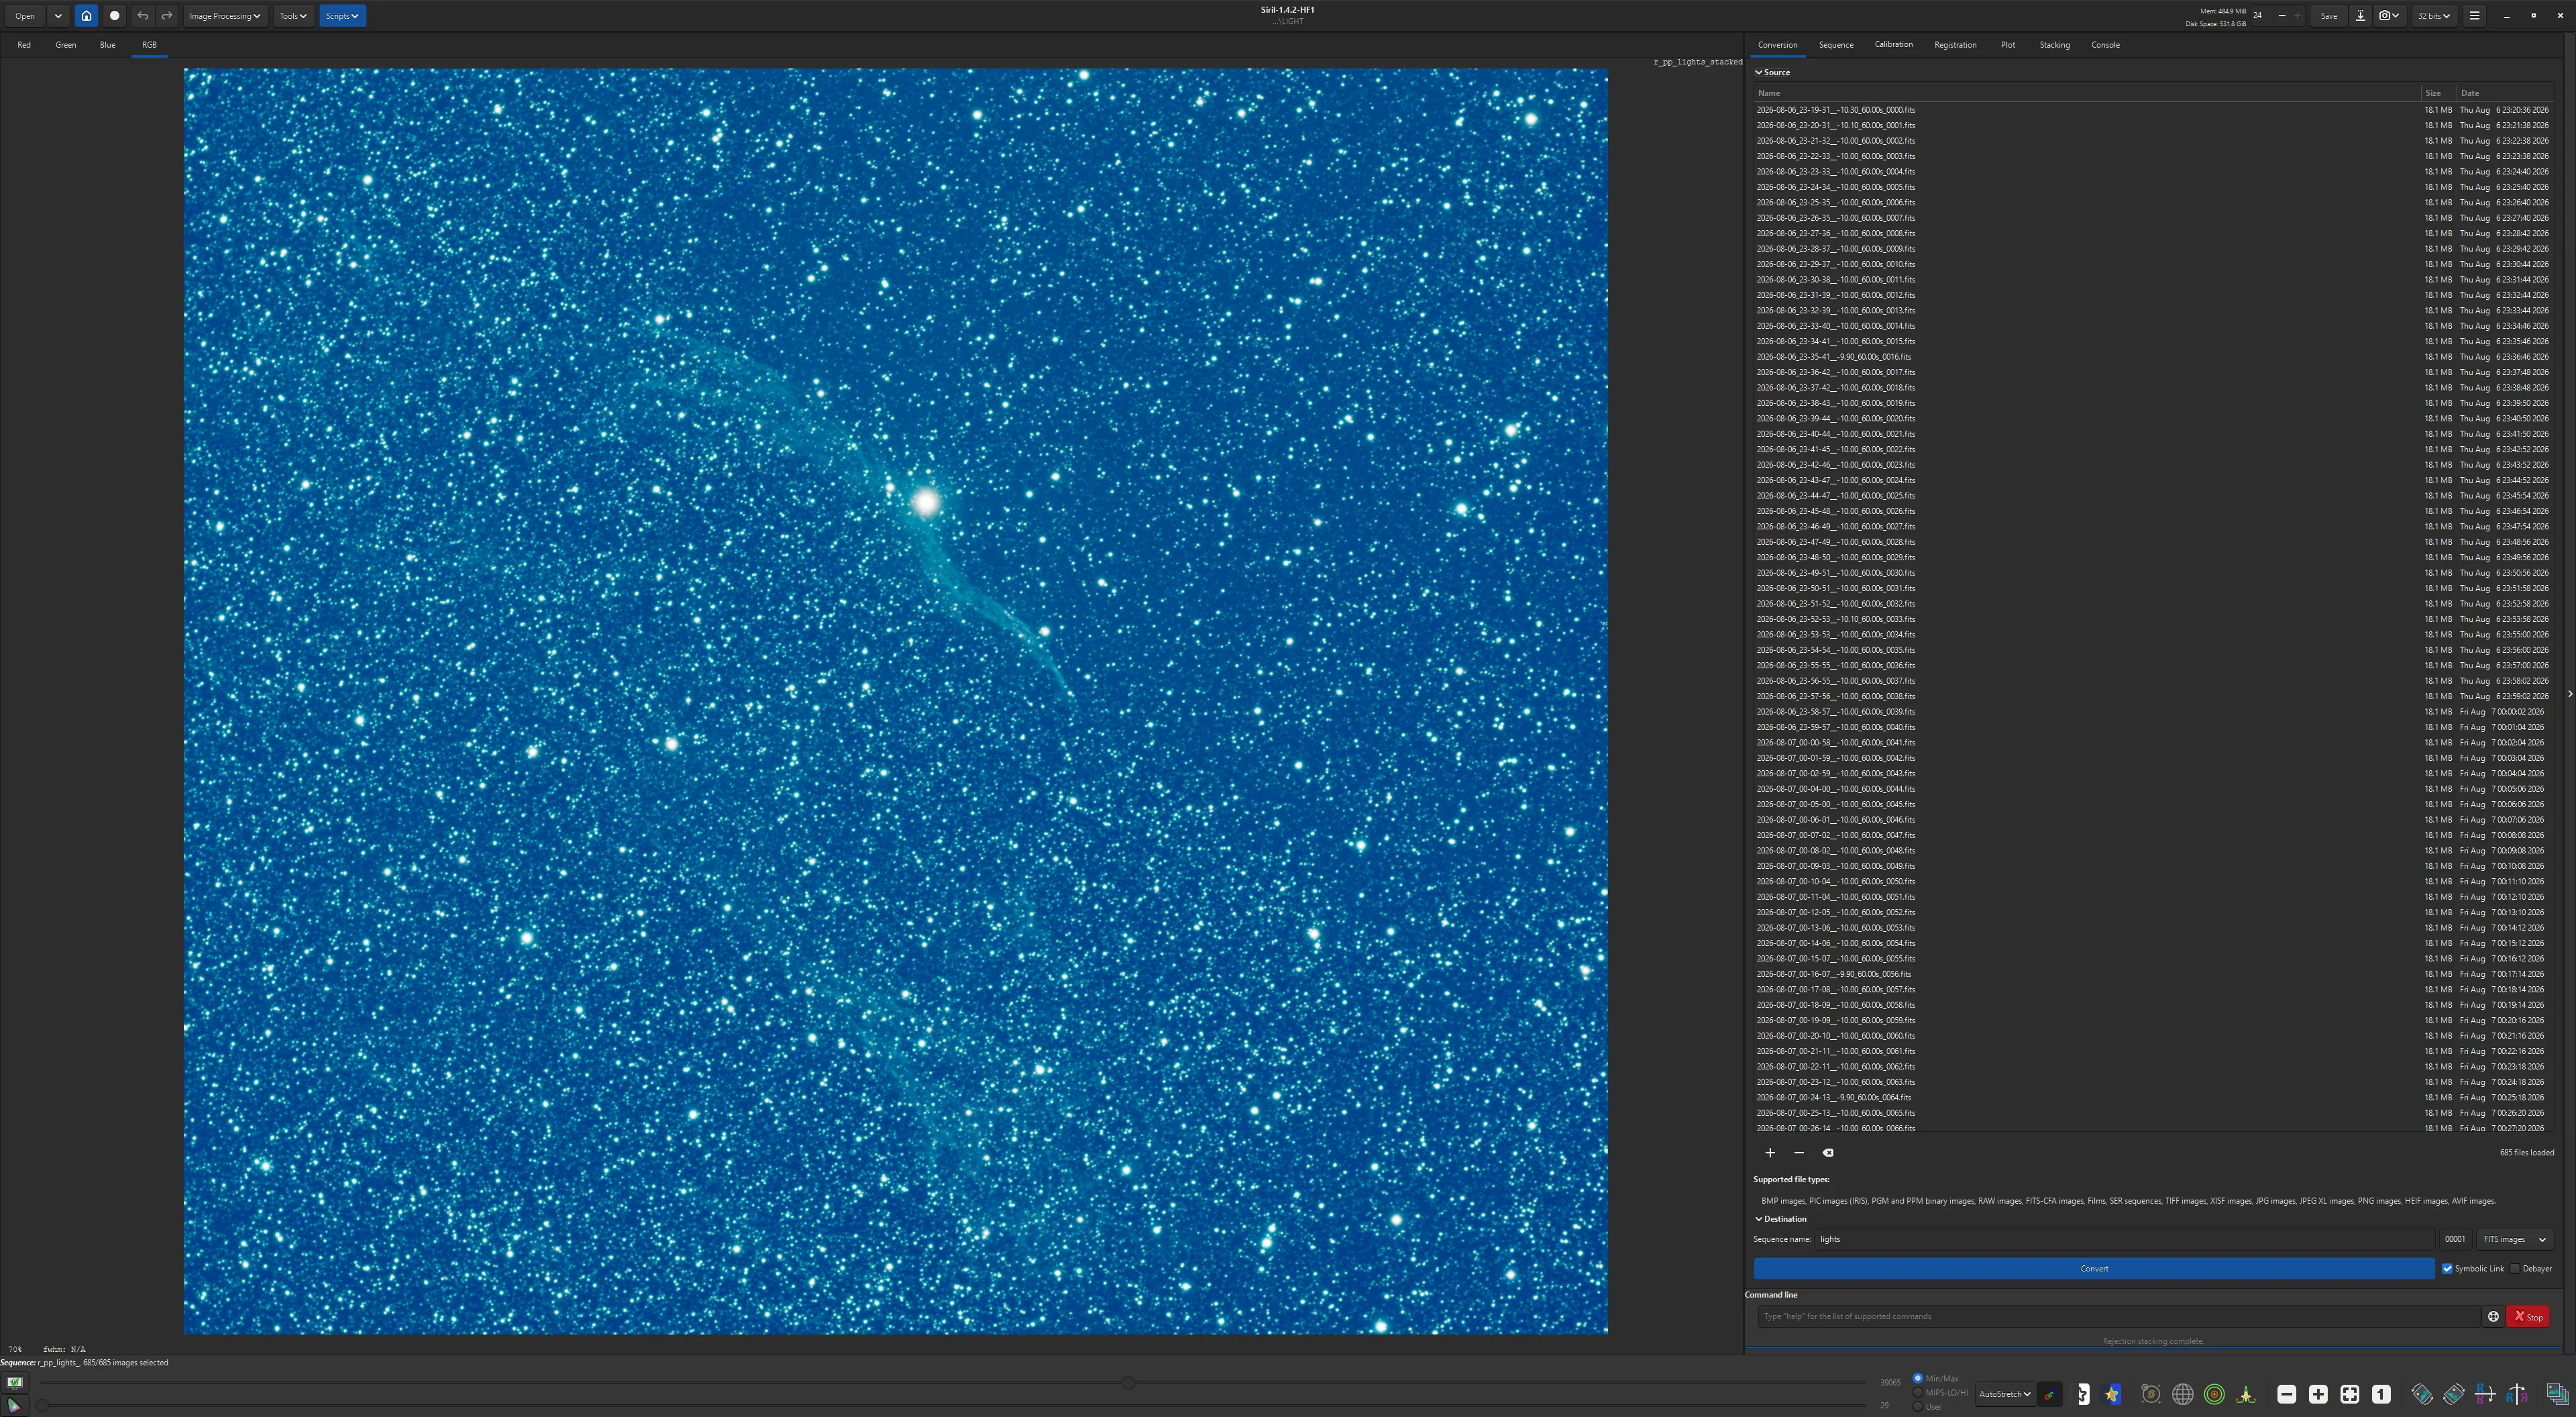2576x1417 pixels.
Task: Click the Save As download-arrow icon
Action: (x=2360, y=16)
